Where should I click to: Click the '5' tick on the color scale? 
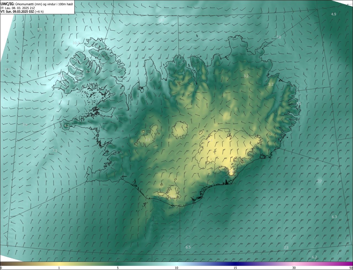click(x=118, y=268)
